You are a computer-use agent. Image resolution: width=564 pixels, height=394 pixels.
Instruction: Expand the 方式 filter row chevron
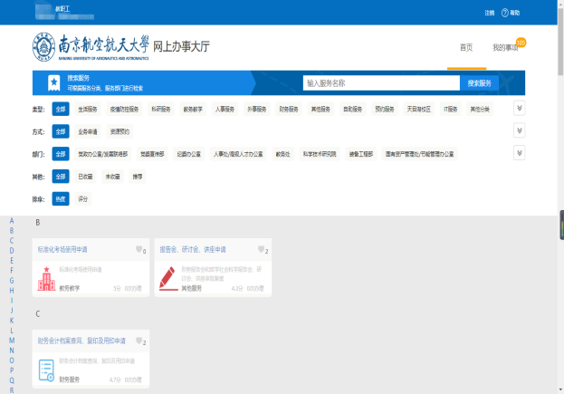pyautogui.click(x=519, y=130)
